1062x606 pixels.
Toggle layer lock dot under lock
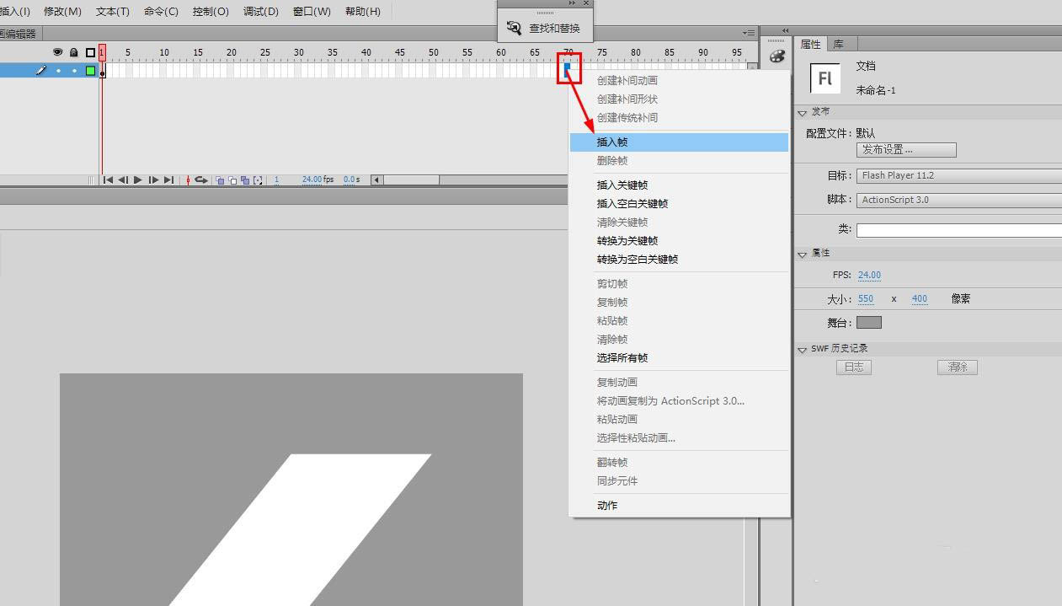coord(74,71)
